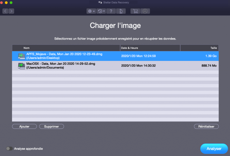Sort by the Date & Heure column header

150,48
